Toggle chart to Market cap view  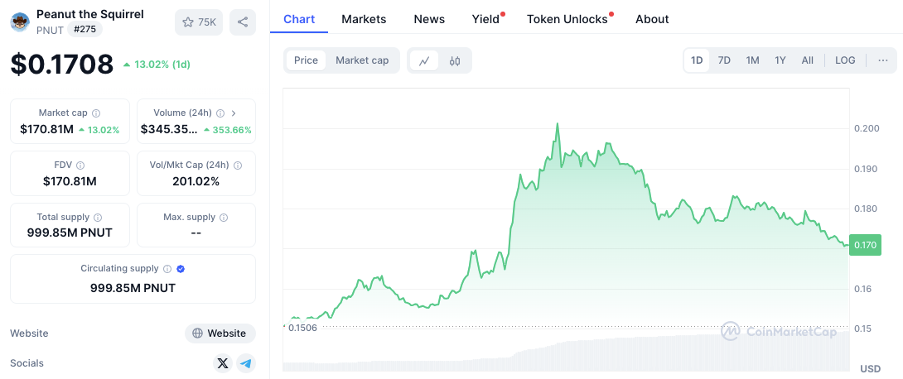click(x=362, y=60)
